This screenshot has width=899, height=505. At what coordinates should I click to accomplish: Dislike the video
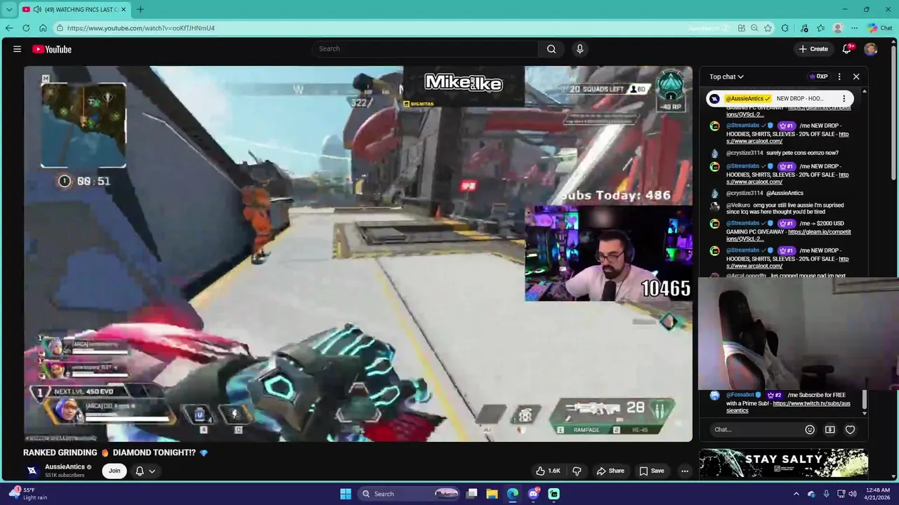tap(577, 471)
